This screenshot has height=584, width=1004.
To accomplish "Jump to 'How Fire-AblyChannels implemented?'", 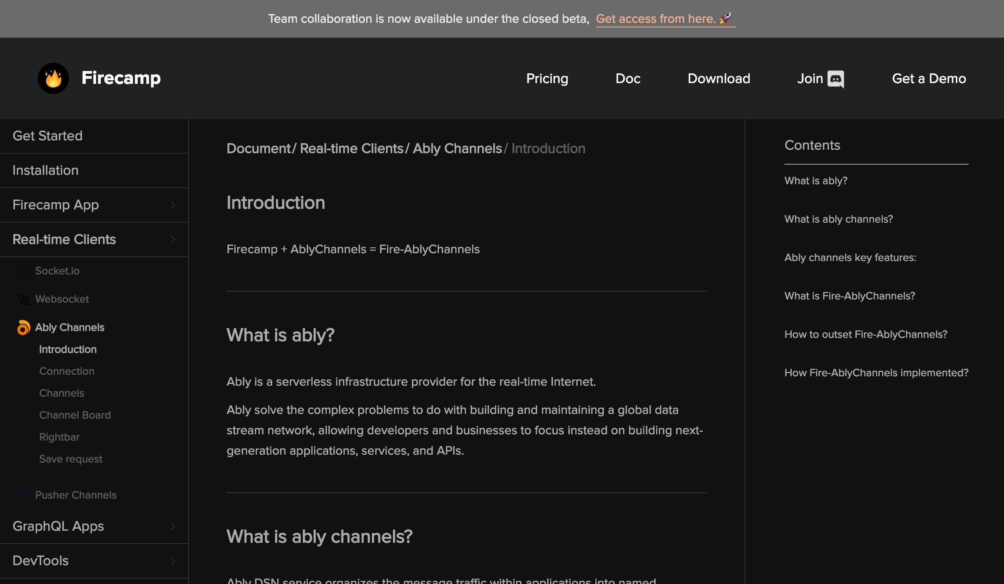I will pos(876,373).
